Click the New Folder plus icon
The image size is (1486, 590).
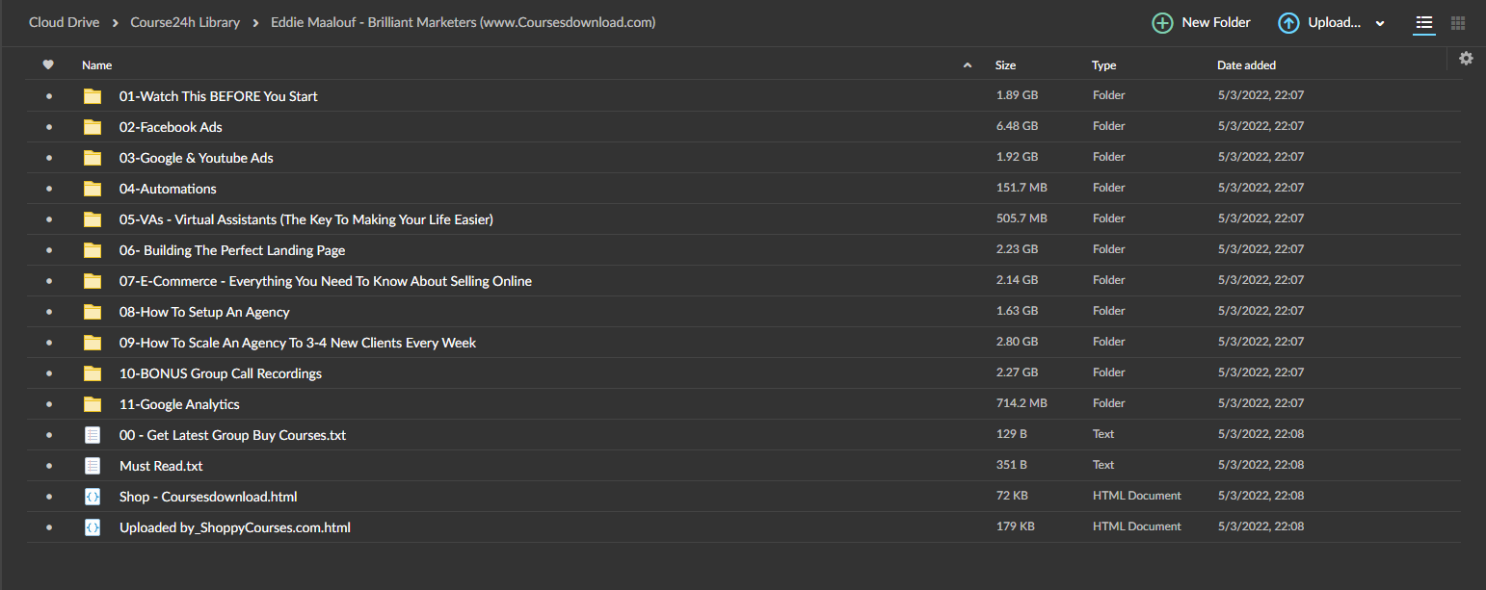coord(1163,23)
